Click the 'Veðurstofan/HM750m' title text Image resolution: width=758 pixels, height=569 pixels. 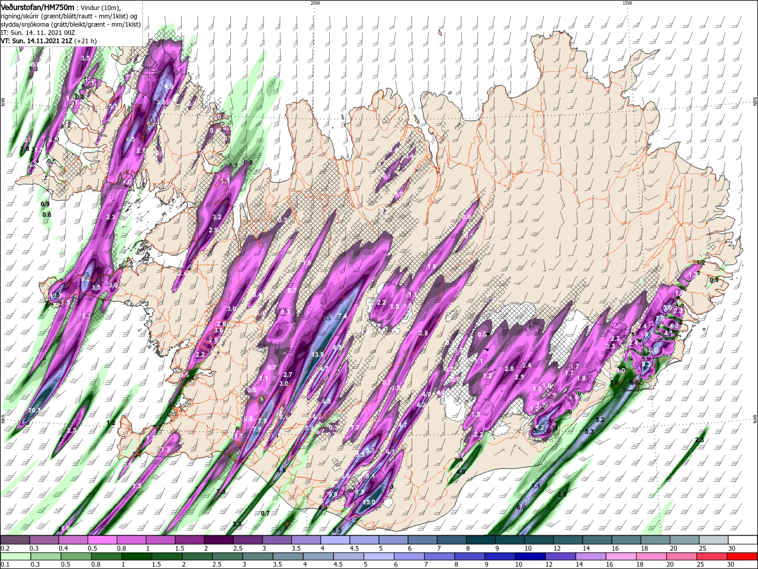click(x=37, y=7)
